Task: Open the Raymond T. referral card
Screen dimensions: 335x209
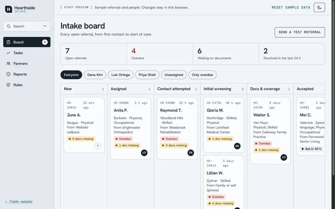Action: (x=177, y=128)
